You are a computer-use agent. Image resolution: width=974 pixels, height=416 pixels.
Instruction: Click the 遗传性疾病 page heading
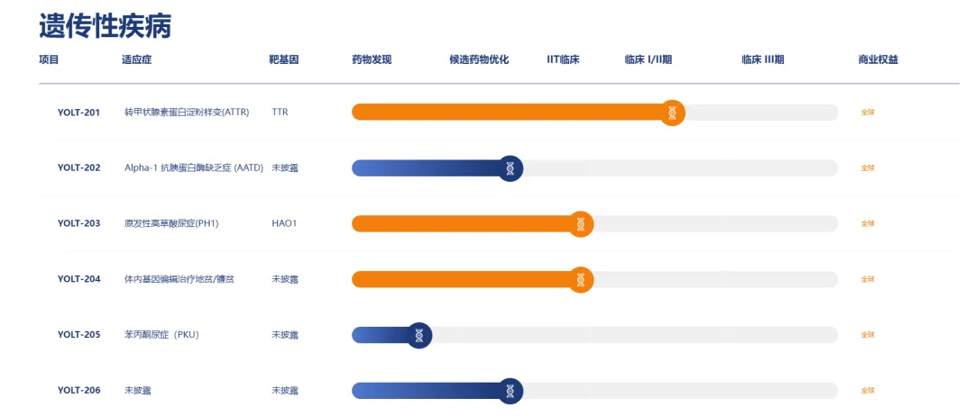pos(105,25)
